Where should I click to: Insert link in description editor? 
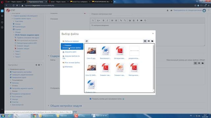121,20
